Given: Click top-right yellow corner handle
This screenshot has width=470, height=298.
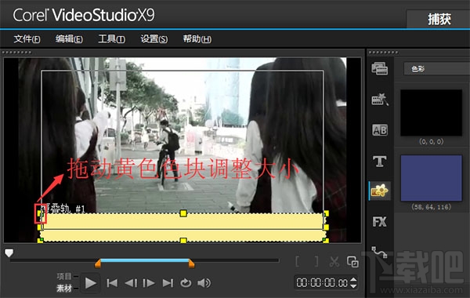Looking at the screenshot, I should (x=326, y=213).
